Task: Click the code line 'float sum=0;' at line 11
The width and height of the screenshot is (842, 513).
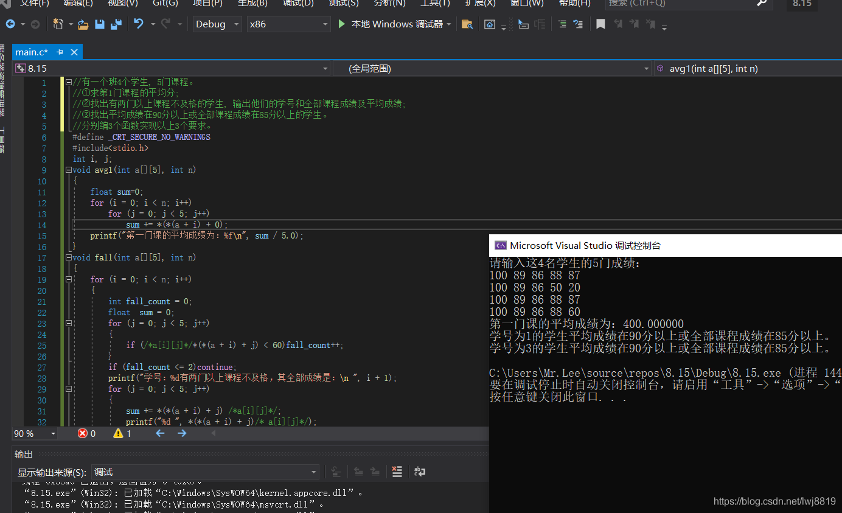Action: (116, 192)
